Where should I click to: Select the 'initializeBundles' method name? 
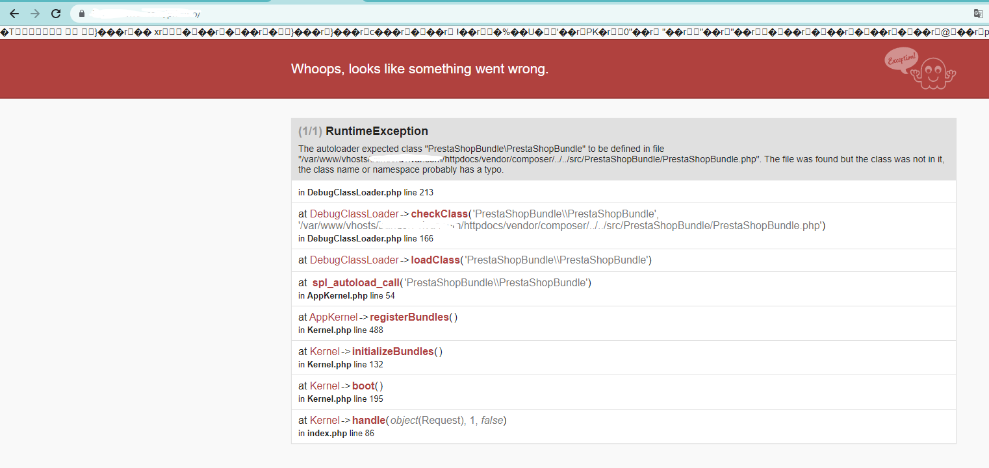pos(392,351)
